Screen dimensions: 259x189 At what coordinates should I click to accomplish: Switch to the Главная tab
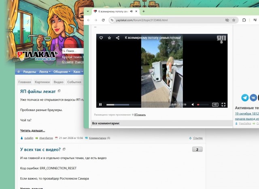25,82
